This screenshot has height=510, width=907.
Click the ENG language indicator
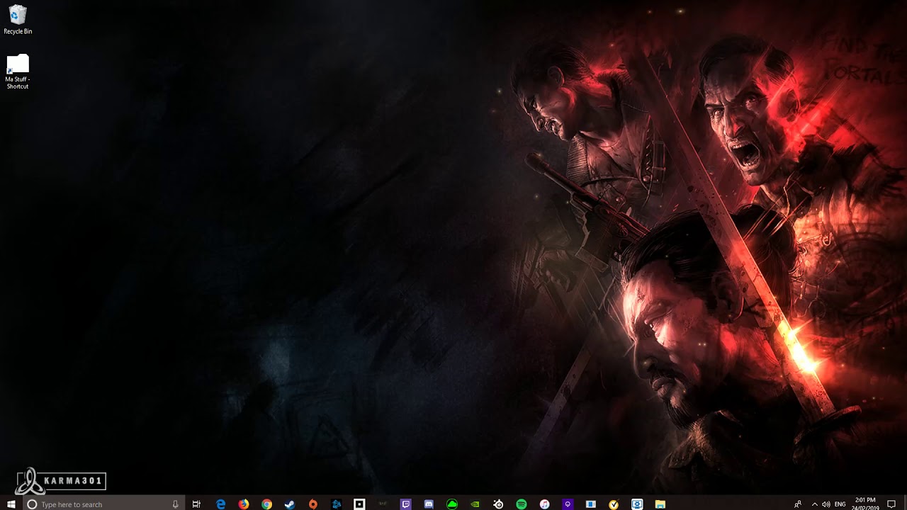[x=840, y=504]
